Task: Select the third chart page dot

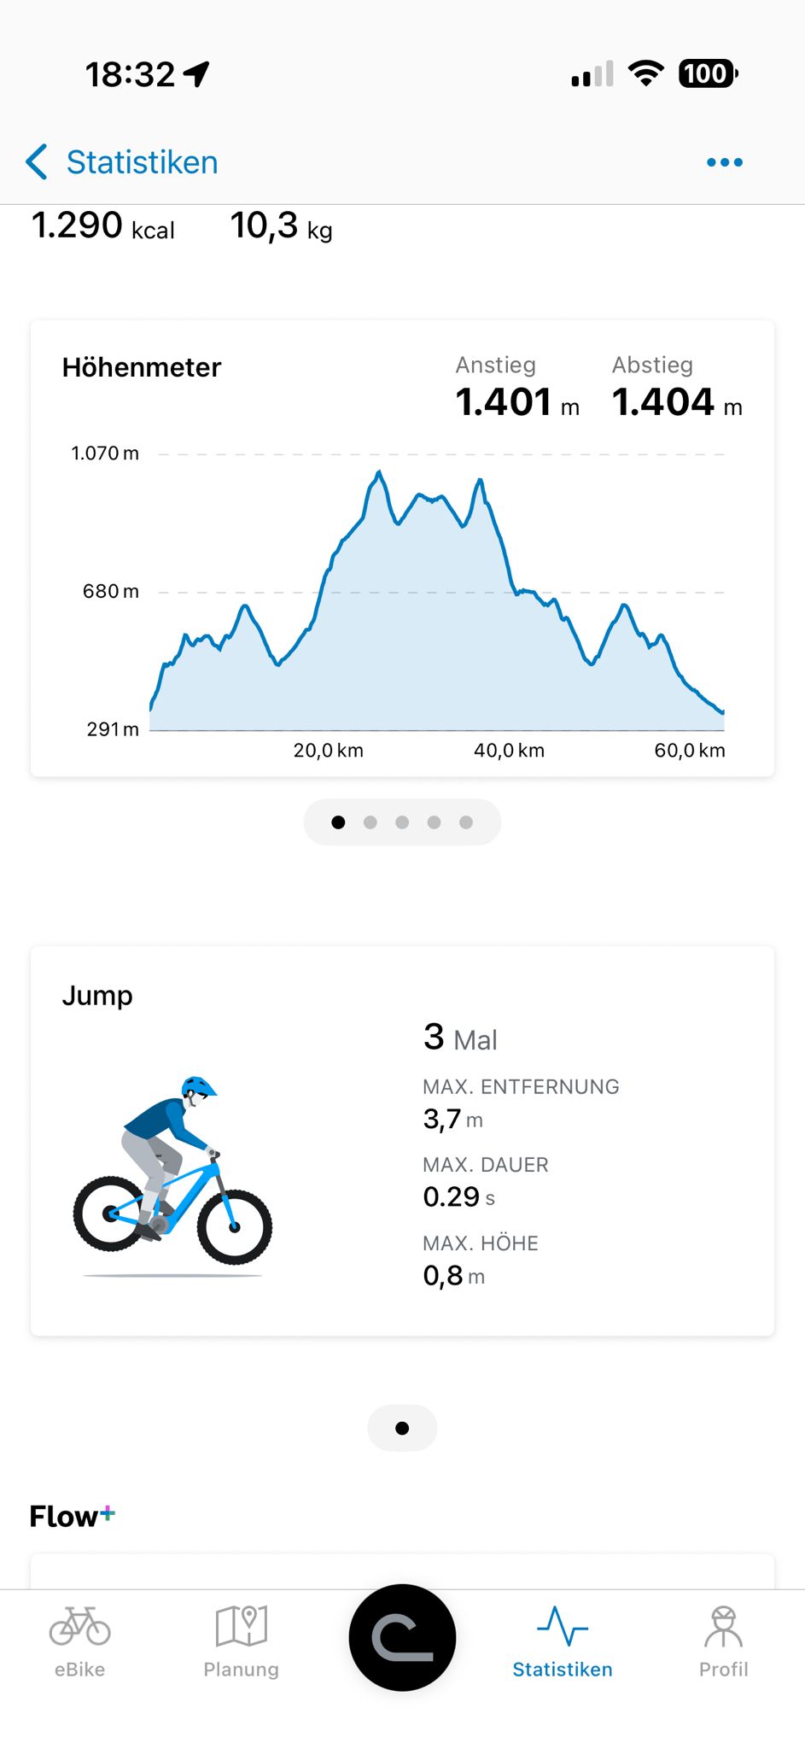Action: pos(402,822)
